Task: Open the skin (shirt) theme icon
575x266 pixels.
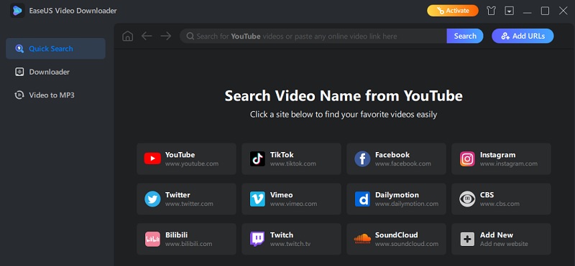Action: [492, 11]
